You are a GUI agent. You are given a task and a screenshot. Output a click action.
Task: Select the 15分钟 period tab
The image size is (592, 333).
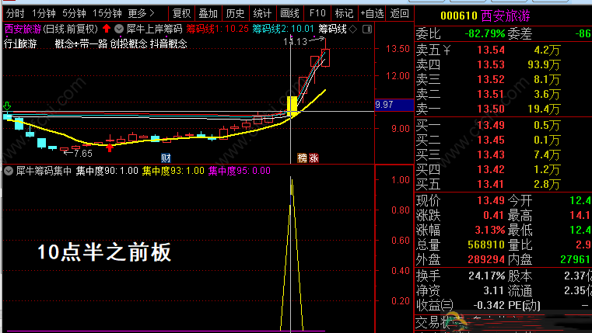[x=107, y=14]
